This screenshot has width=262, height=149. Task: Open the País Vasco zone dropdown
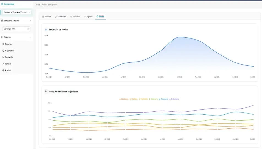point(16,12)
